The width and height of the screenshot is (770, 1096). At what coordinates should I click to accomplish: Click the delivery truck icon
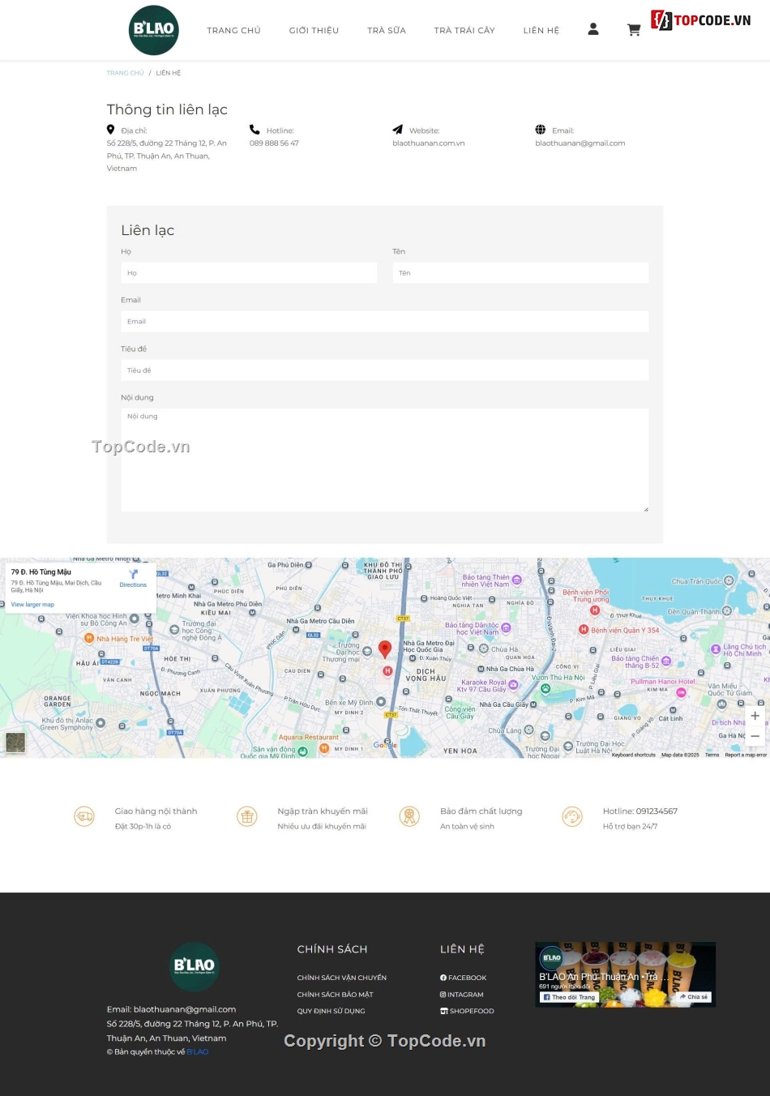(x=84, y=816)
